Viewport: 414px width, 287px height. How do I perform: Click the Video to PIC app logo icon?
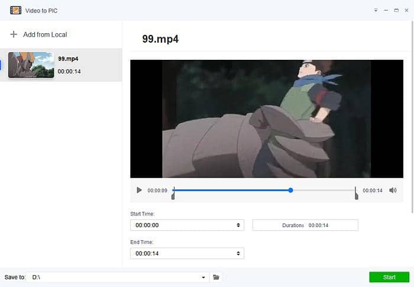[15, 10]
